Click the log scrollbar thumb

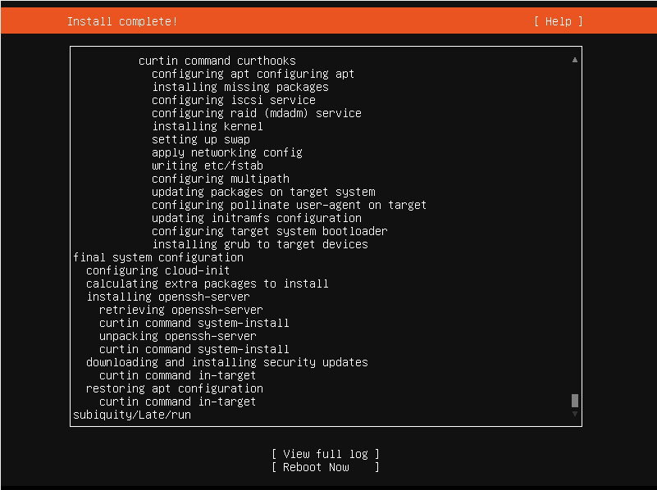click(575, 400)
